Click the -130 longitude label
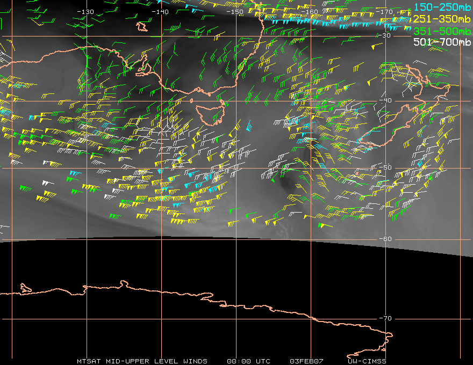 85,12
